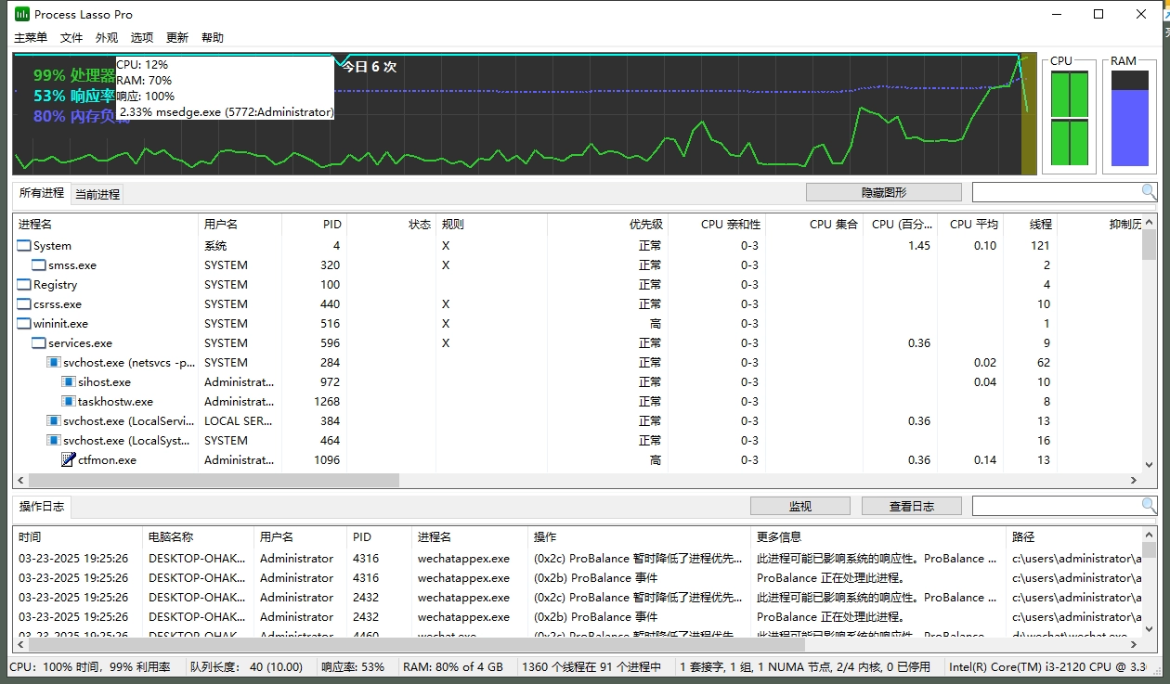The width and height of the screenshot is (1170, 684).
Task: Click the 队列长度 status bar entry
Action: coord(246,666)
